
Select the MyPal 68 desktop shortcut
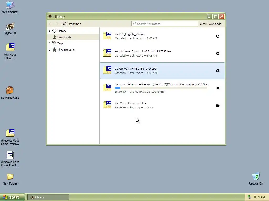10,29
